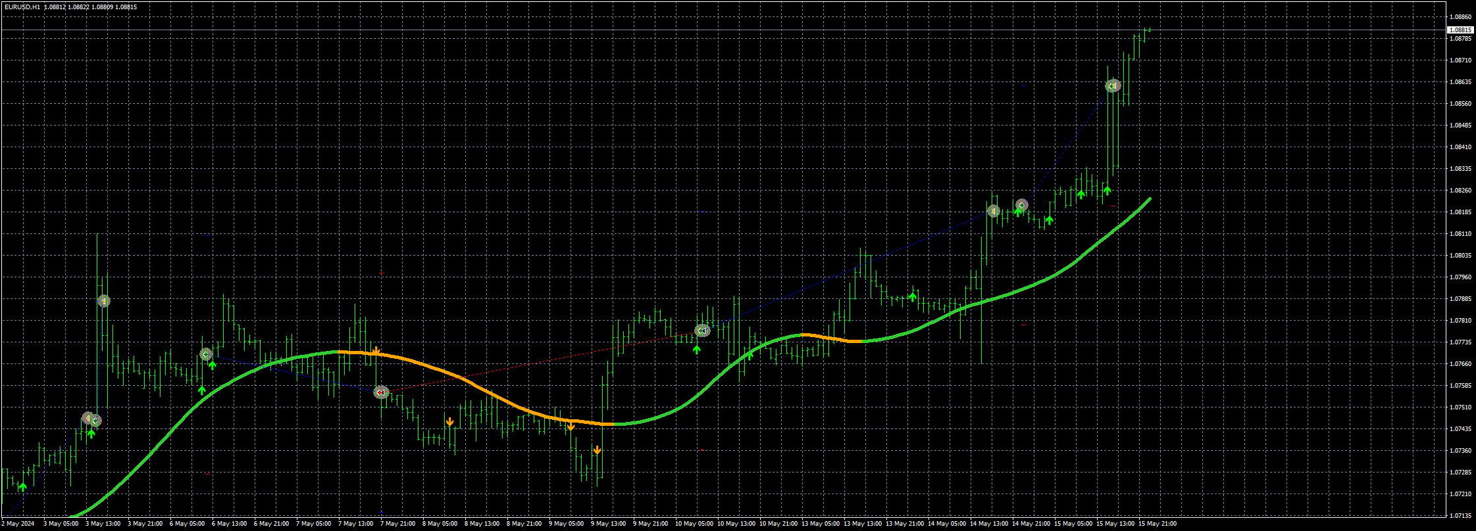Click the 2 May 2024 date label
The height and width of the screenshot is (531, 1476).
[18, 524]
